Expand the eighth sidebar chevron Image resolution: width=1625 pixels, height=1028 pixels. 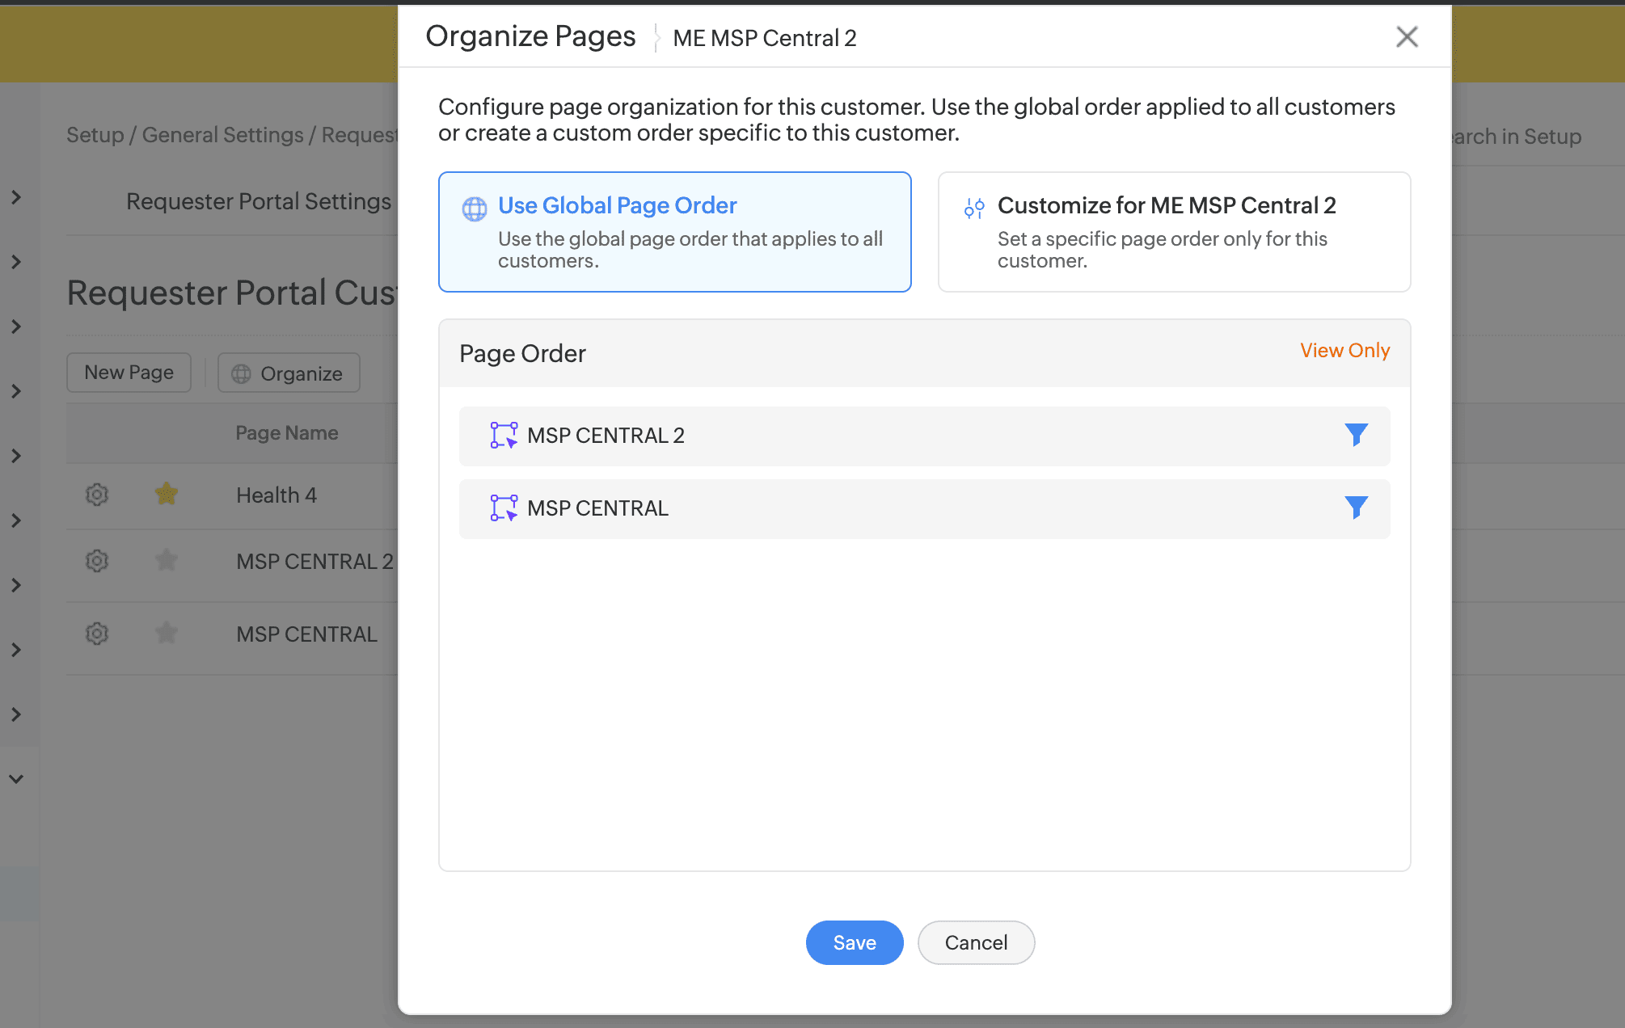[16, 650]
